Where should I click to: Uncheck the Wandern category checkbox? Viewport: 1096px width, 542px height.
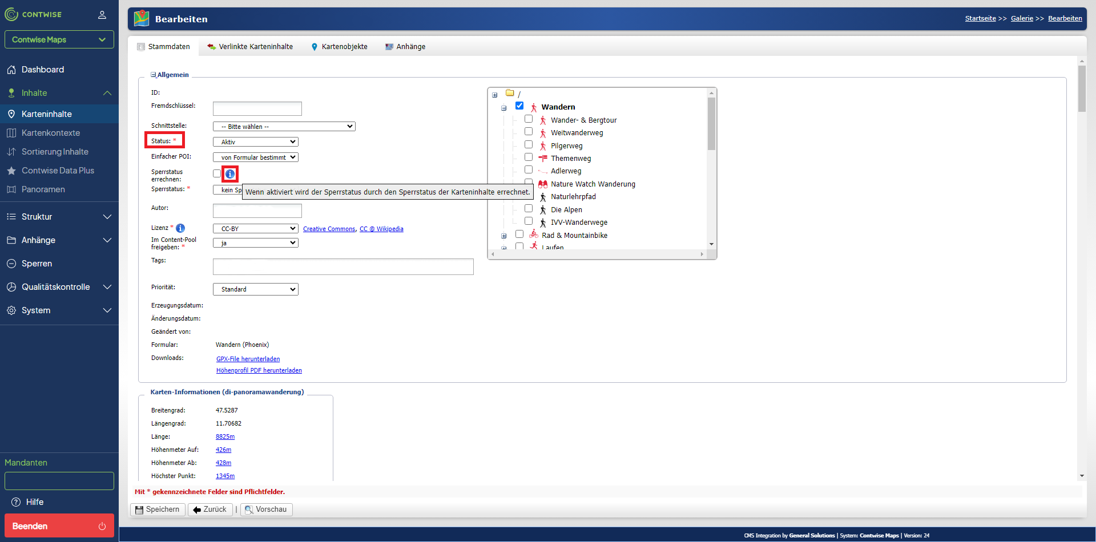(x=519, y=106)
